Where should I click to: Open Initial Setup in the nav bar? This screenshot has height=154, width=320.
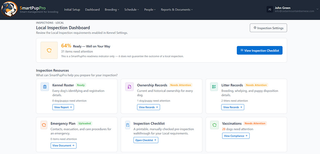click(x=72, y=10)
